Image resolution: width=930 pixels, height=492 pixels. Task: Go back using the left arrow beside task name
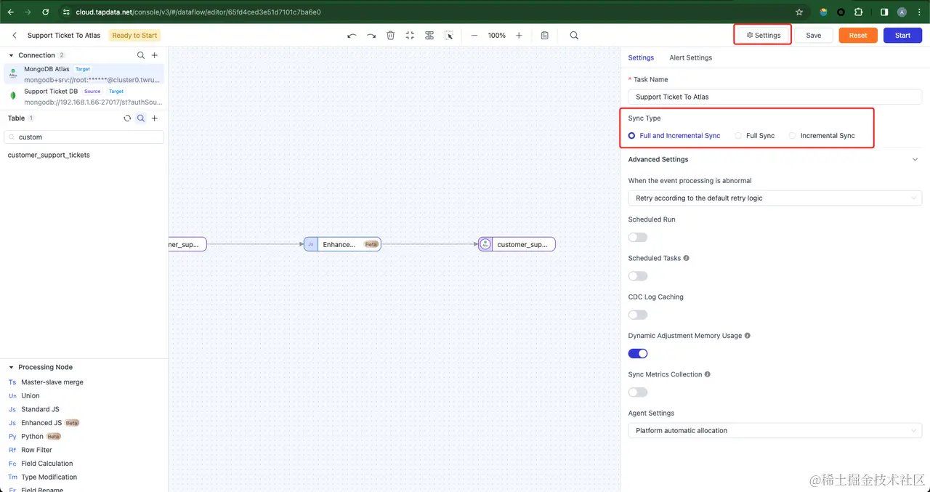[15, 35]
